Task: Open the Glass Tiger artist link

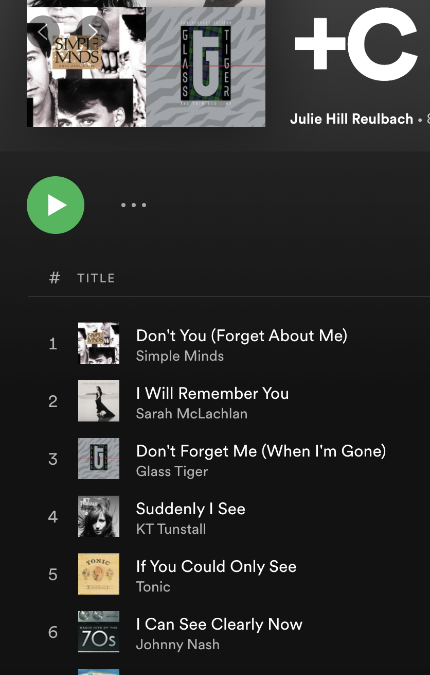Action: pos(172,471)
